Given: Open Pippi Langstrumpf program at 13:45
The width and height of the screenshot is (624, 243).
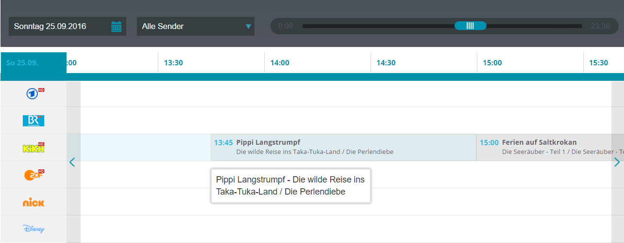Looking at the screenshot, I should (343, 147).
